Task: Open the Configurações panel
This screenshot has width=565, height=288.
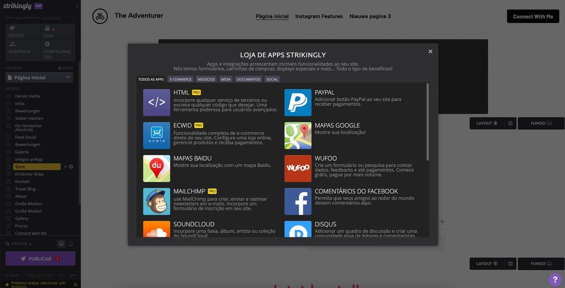Action: [57, 50]
